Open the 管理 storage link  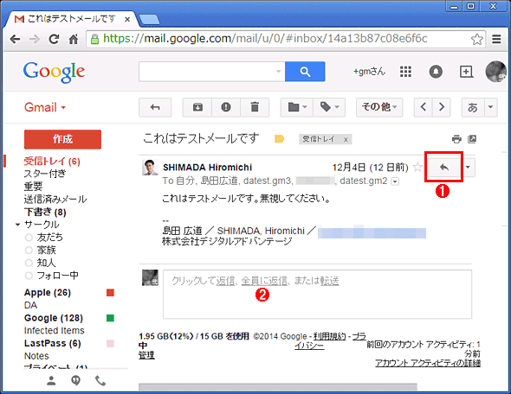pos(146,355)
